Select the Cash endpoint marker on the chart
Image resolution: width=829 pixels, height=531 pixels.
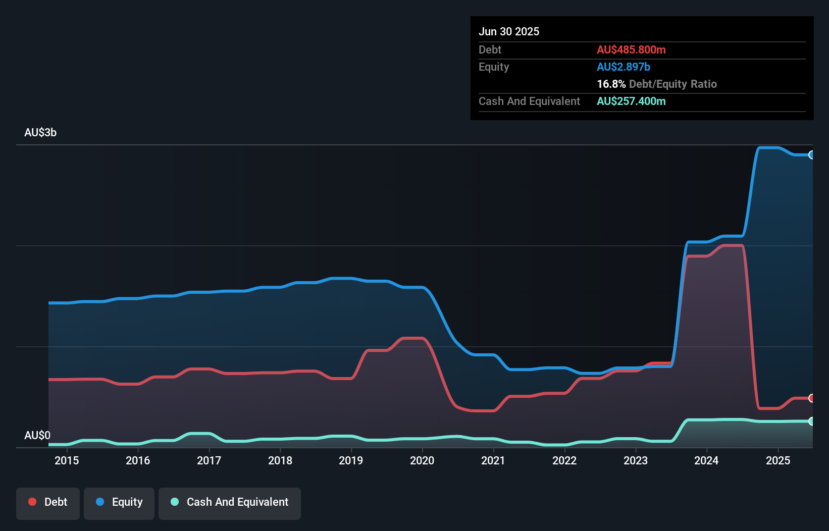(x=811, y=421)
